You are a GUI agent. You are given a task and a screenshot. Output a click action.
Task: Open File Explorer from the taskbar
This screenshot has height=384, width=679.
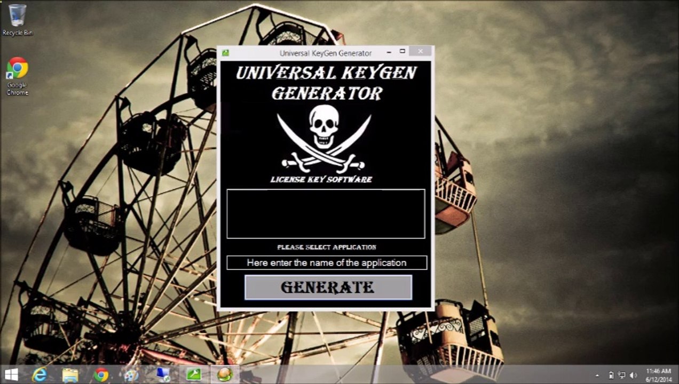(70, 374)
